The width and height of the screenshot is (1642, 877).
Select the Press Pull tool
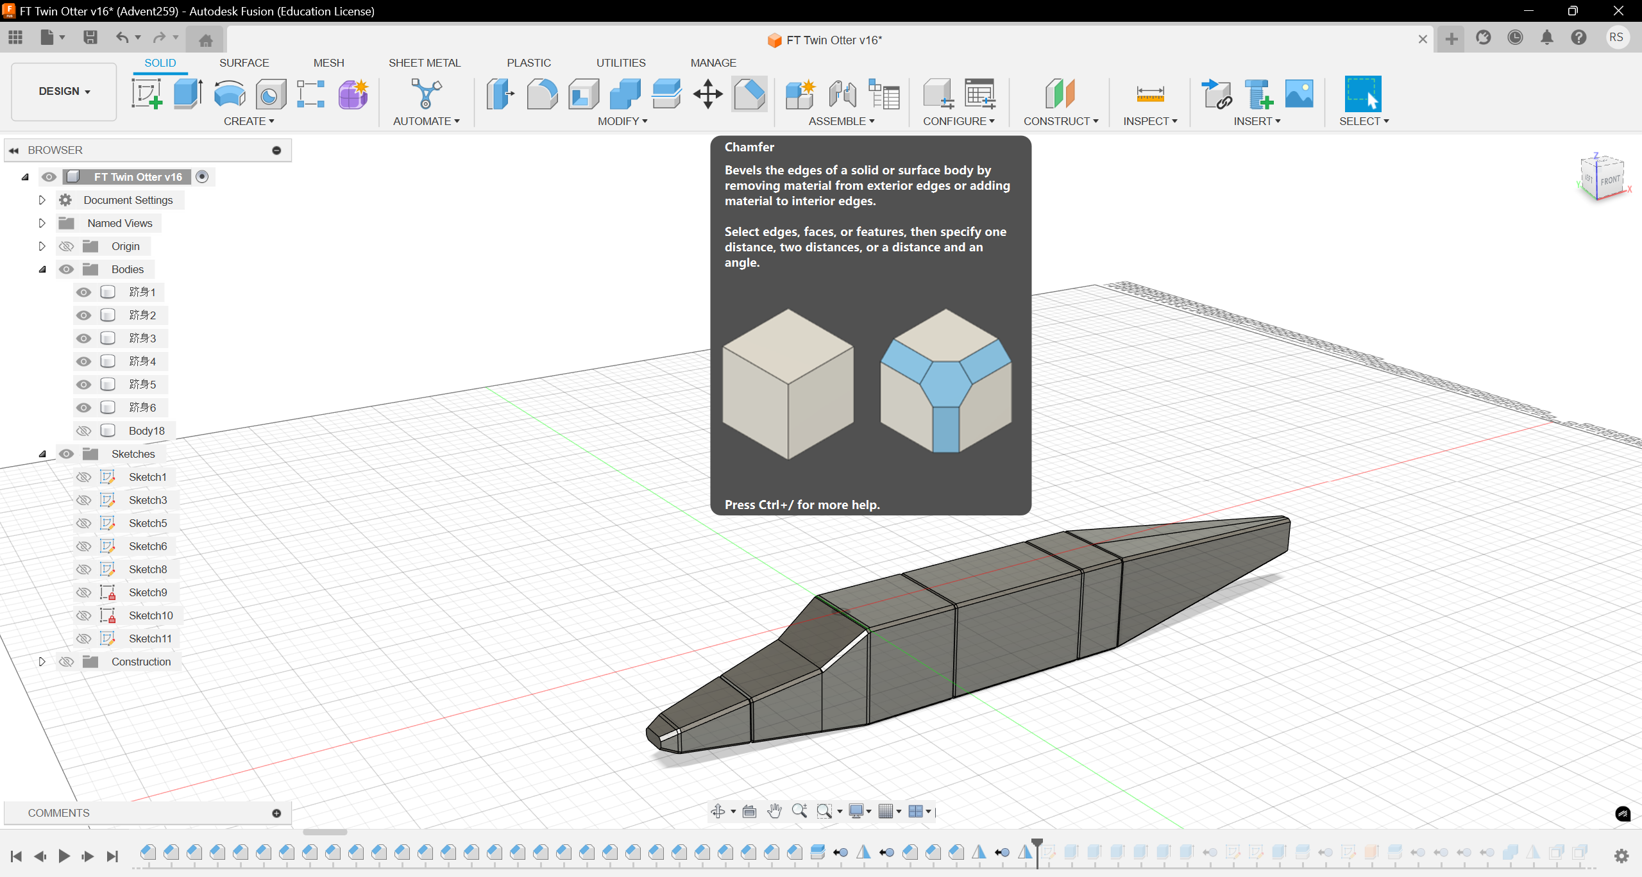pyautogui.click(x=500, y=94)
